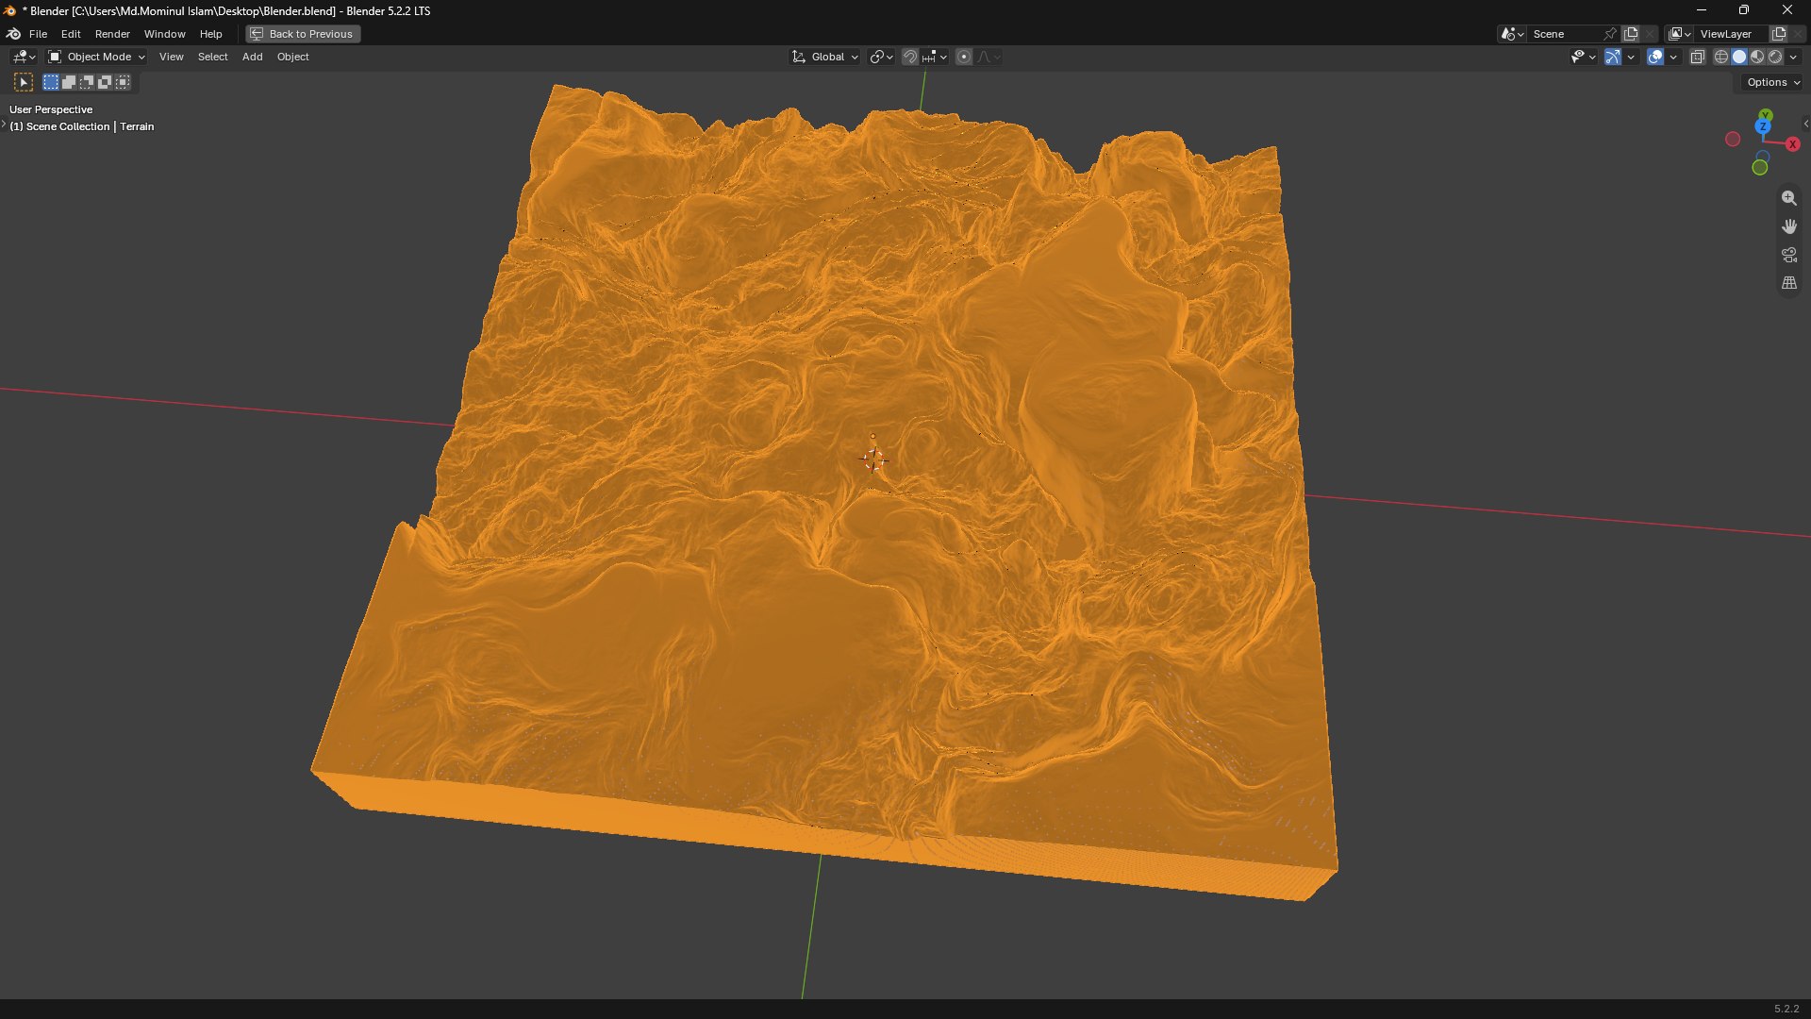1811x1019 pixels.
Task: Open the gizmo options dropdown arrow
Action: pos(1631,57)
